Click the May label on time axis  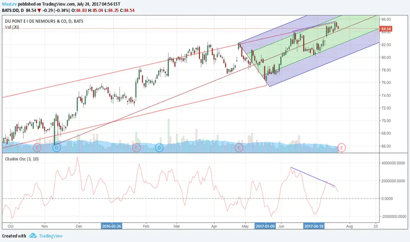pos(245,226)
